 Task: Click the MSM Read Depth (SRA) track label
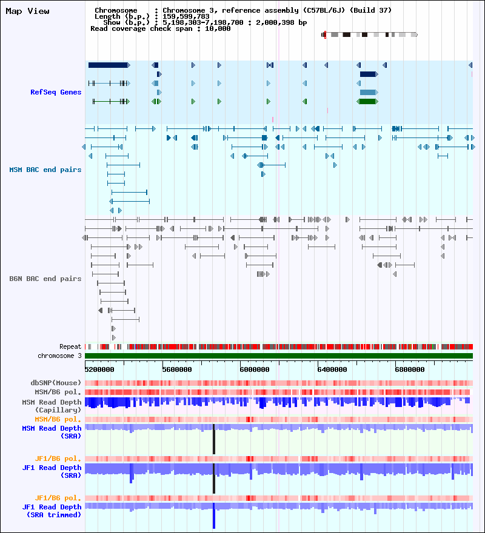pyautogui.click(x=52, y=432)
